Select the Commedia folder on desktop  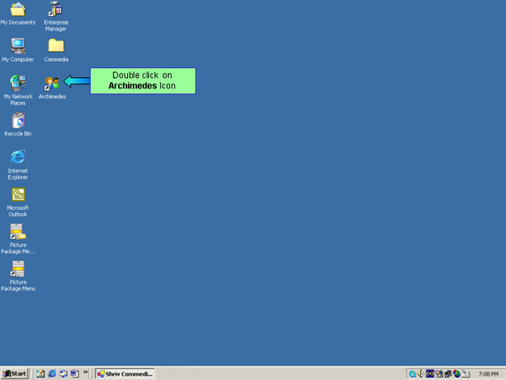(56, 46)
